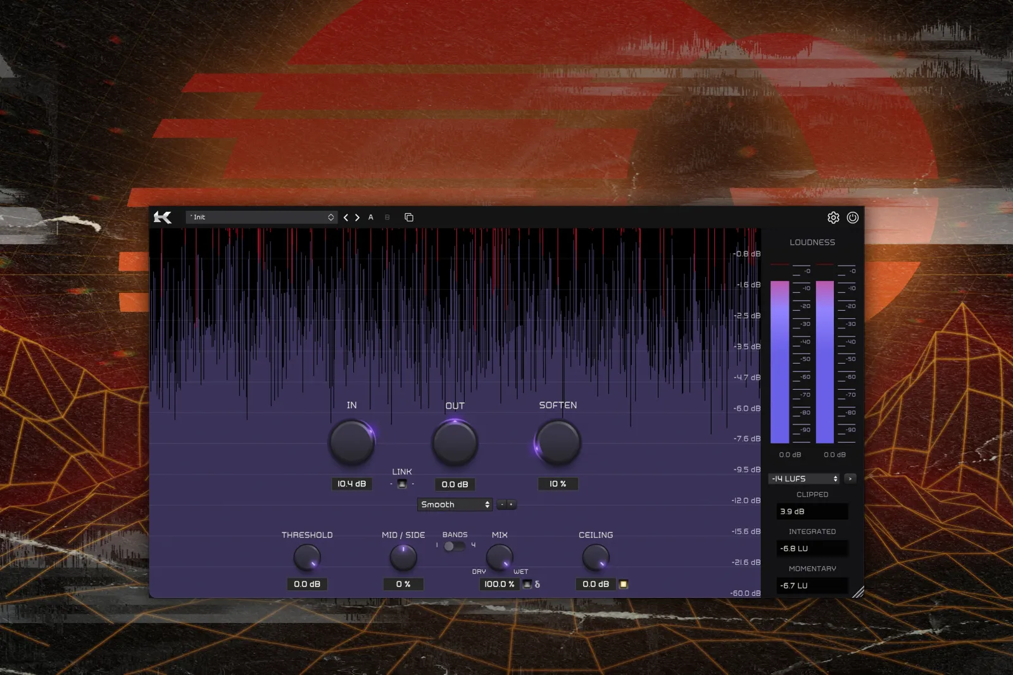
Task: Click the left meter 0.0 dB peak readout
Action: tap(790, 455)
